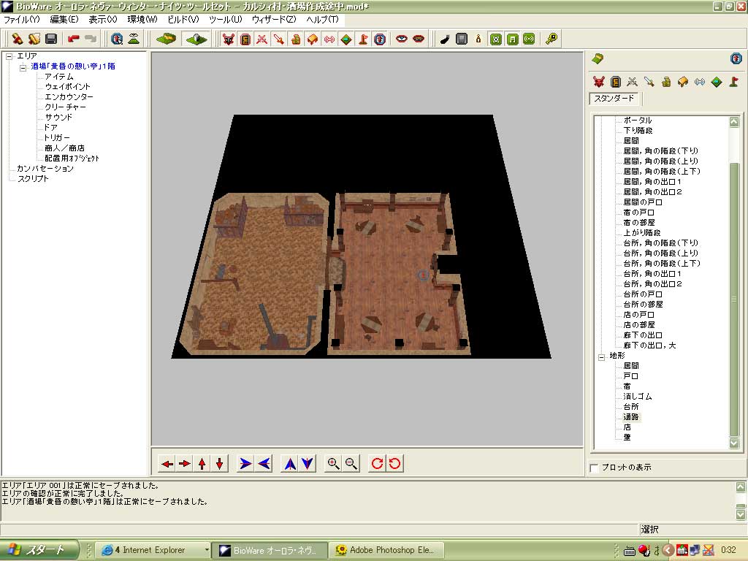Click the red lips icon in toolbar
Image resolution: width=748 pixels, height=561 pixels.
[419, 39]
